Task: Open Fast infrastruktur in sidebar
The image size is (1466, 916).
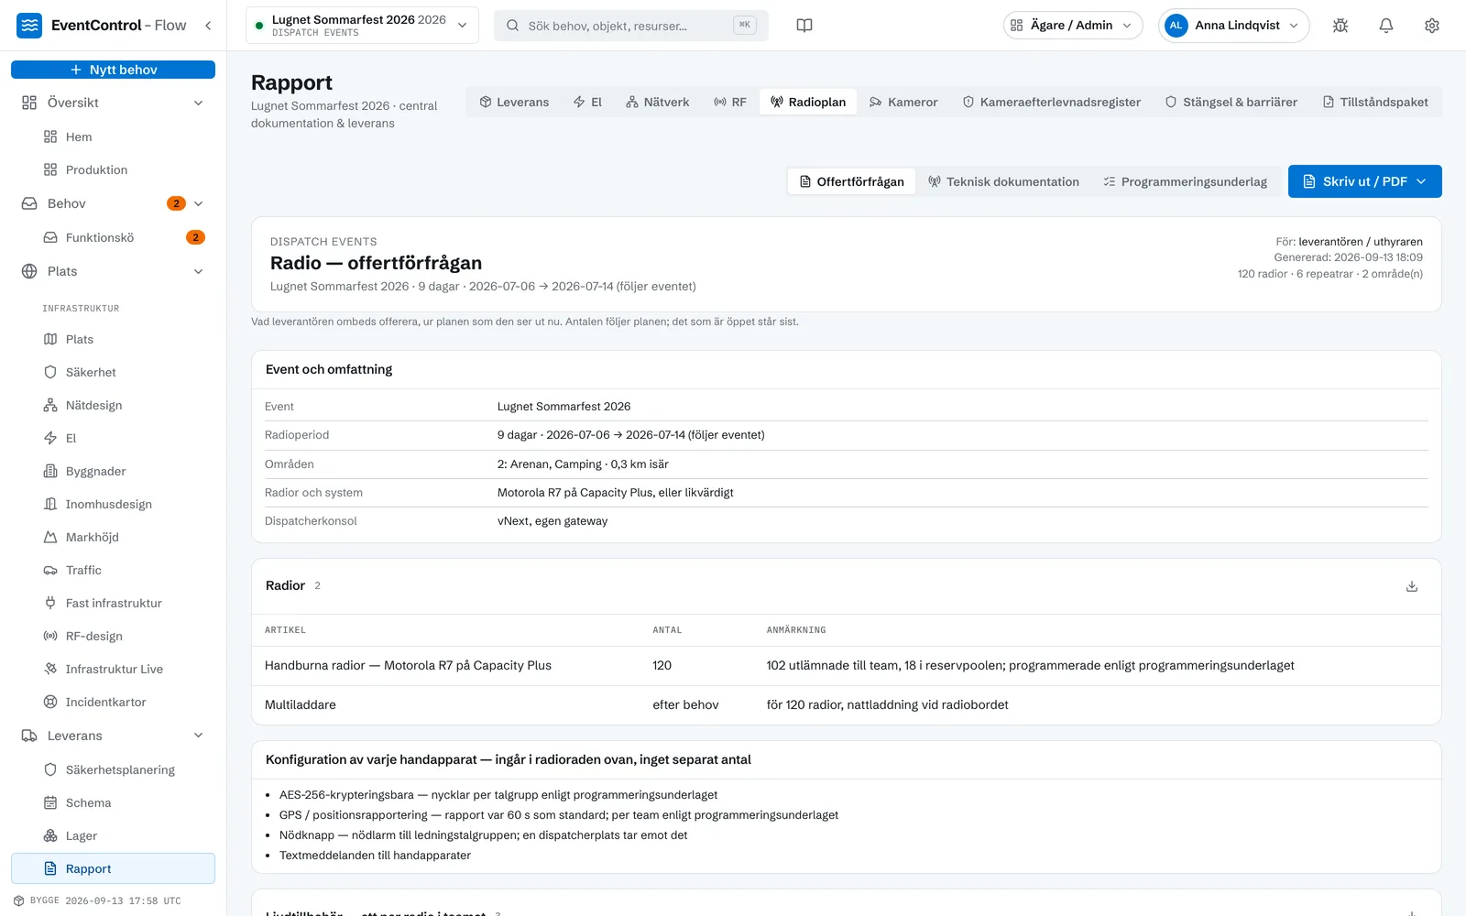Action: tap(113, 603)
